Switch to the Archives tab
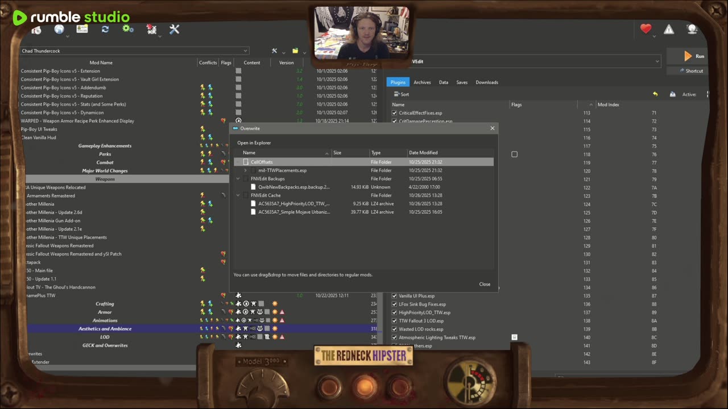728x409 pixels. pyautogui.click(x=422, y=82)
